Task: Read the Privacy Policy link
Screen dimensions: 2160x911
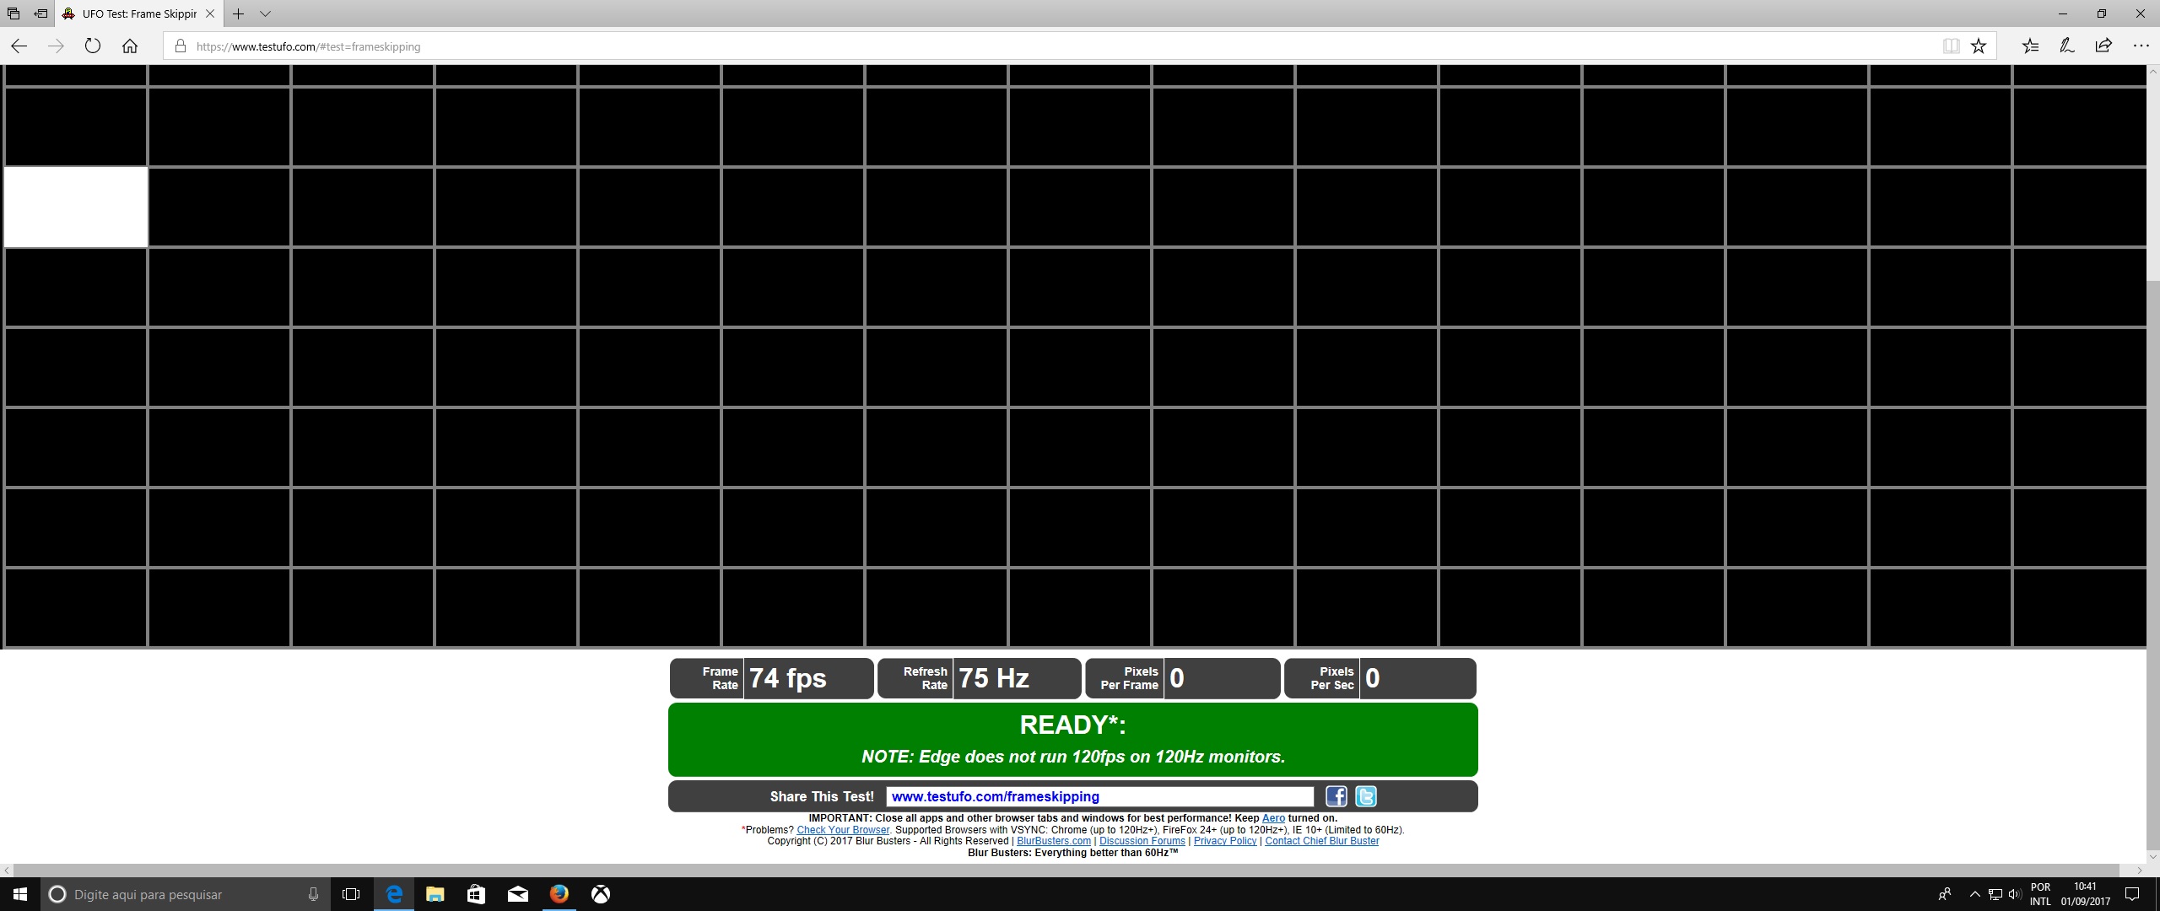Action: (x=1225, y=841)
